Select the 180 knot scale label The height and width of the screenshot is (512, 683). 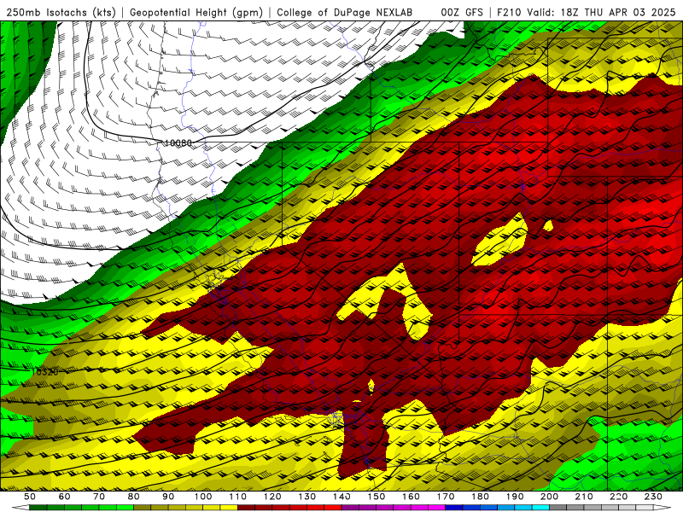[x=480, y=497]
